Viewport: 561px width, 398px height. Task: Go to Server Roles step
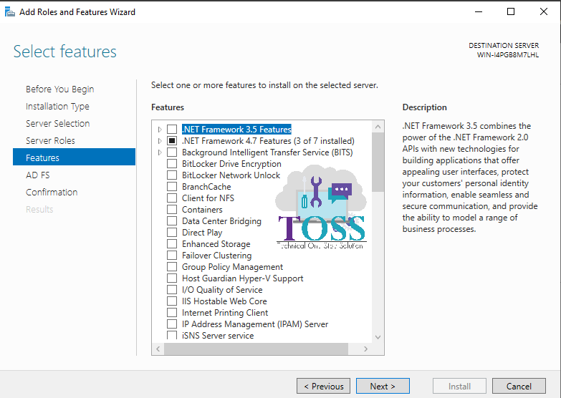(50, 141)
